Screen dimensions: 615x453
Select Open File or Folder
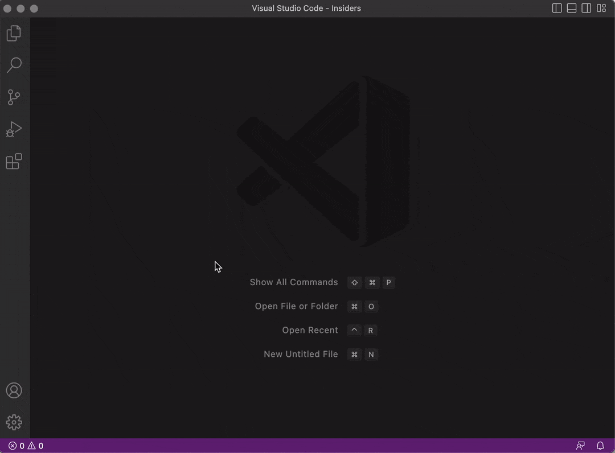(297, 306)
